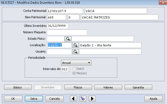Click the Número Plaqueta field
This screenshot has width=167, height=104.
click(67, 32)
